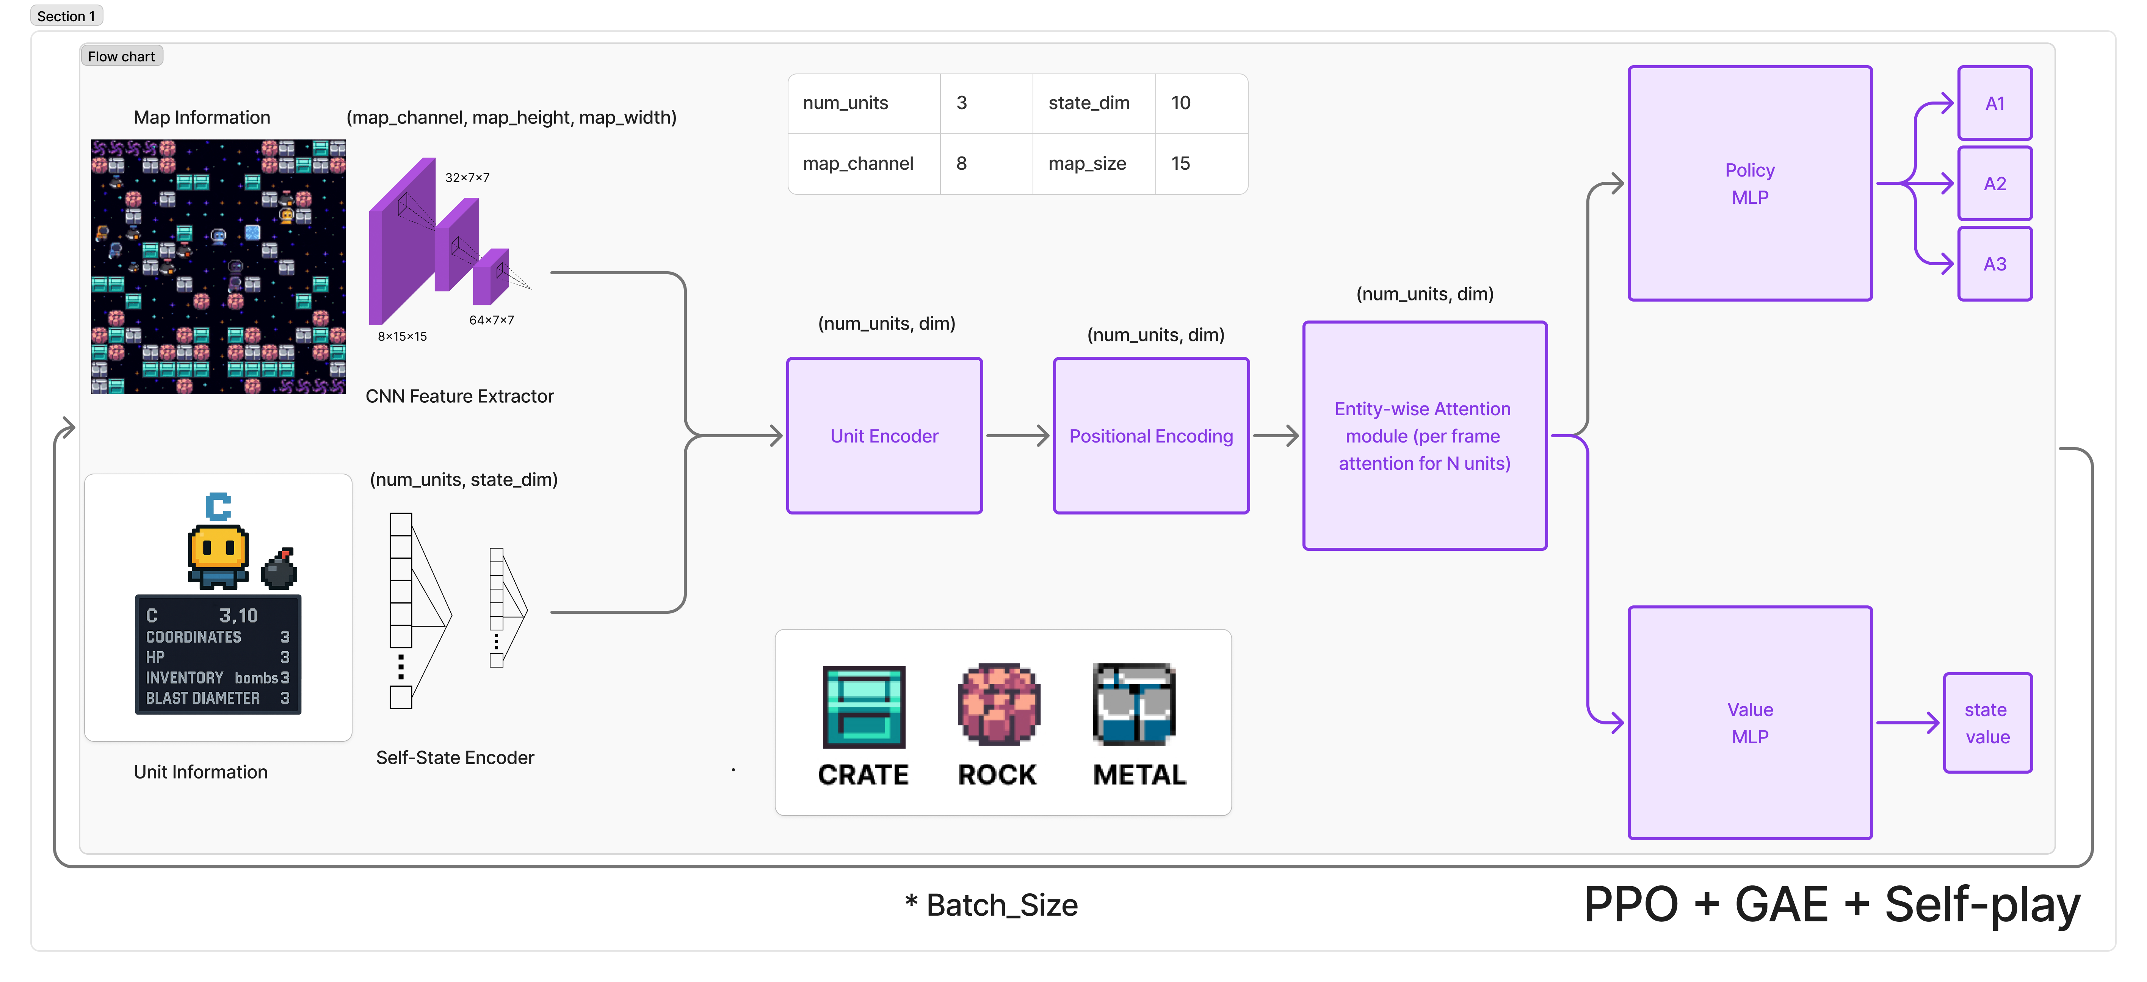Click the Self-State Encoder label
This screenshot has height=982, width=2147.
[455, 758]
